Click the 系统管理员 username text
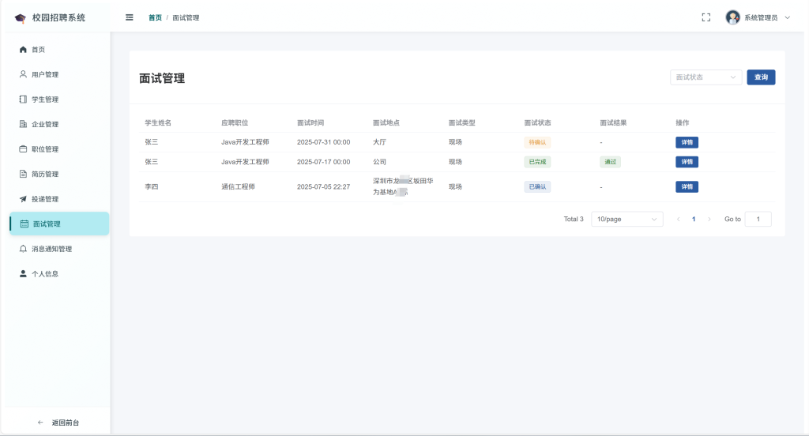Screen dimensions: 809x436 click(761, 17)
